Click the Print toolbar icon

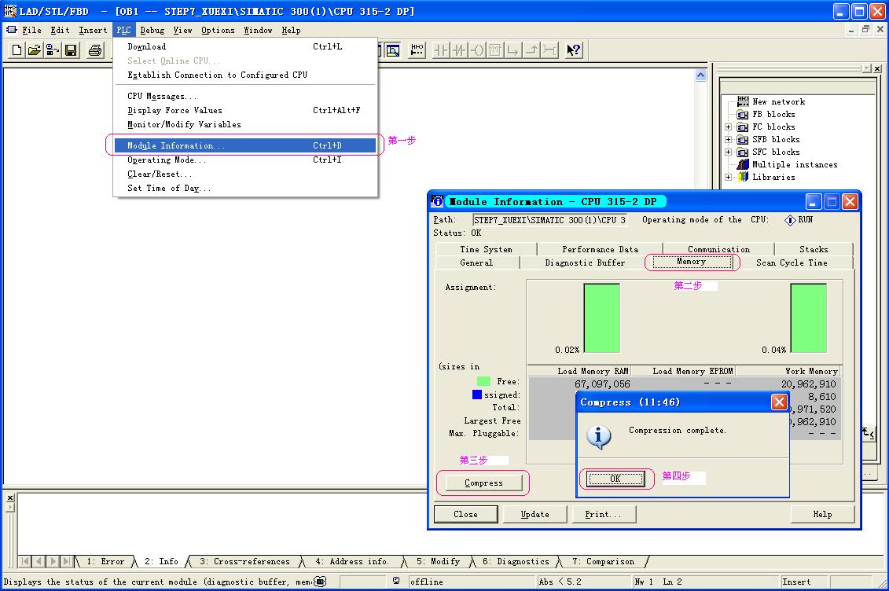(95, 50)
